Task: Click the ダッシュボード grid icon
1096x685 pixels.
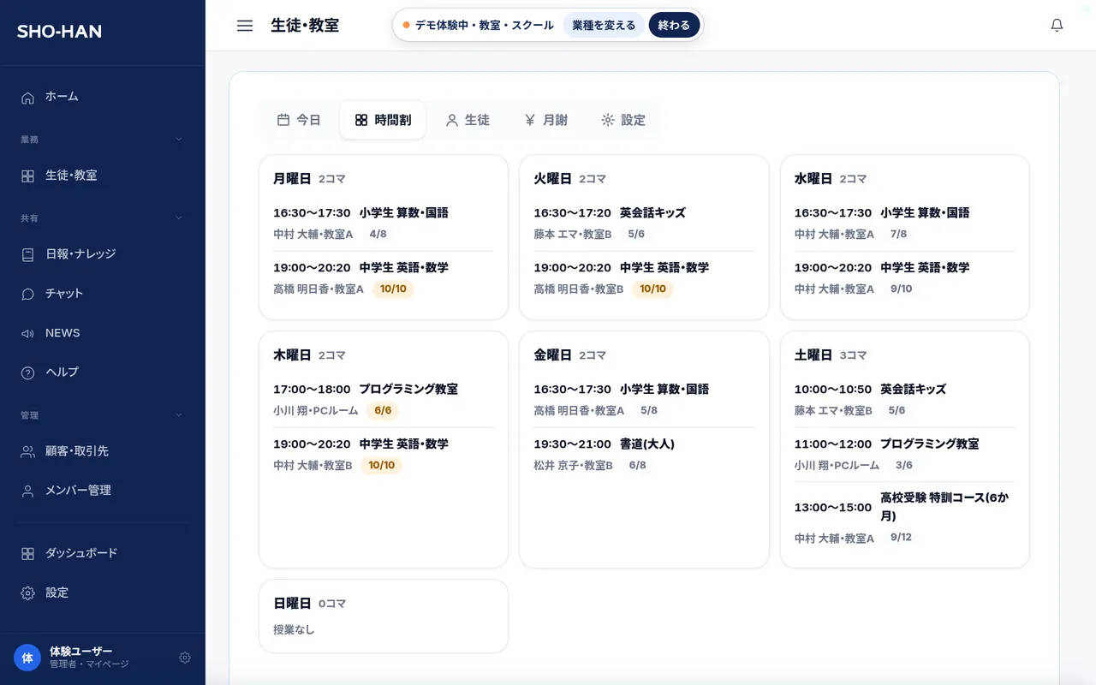Action: (28, 554)
